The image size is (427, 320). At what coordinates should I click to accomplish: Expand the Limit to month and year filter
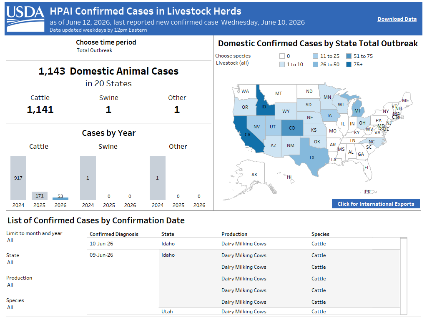[x=10, y=240]
